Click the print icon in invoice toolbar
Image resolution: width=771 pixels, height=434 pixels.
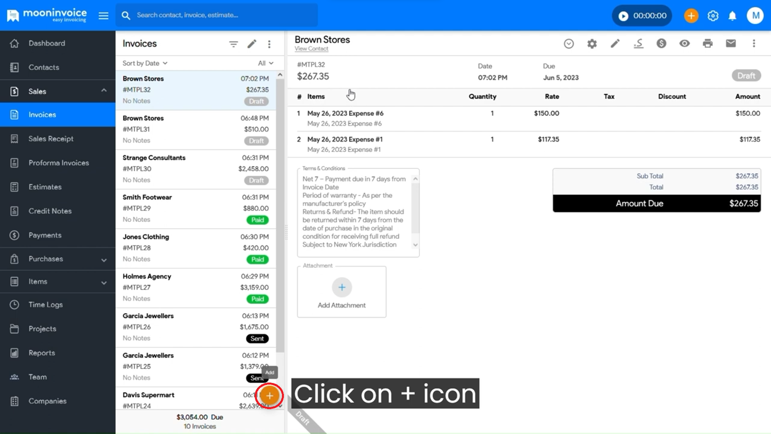(708, 43)
